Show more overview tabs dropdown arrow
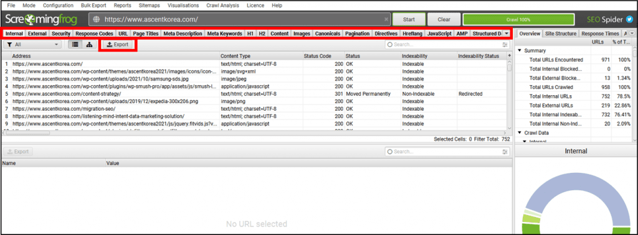 (x=632, y=34)
